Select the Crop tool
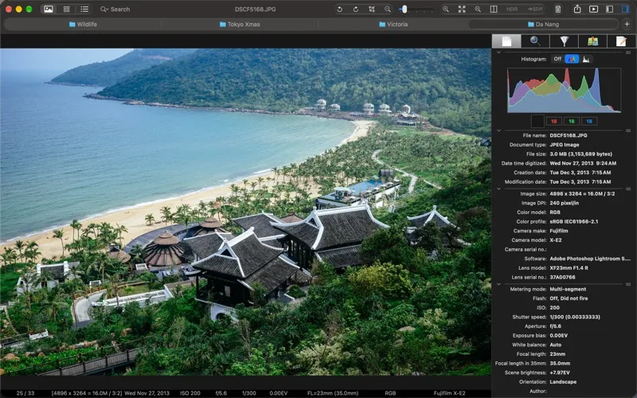637x398 pixels. tap(371, 9)
